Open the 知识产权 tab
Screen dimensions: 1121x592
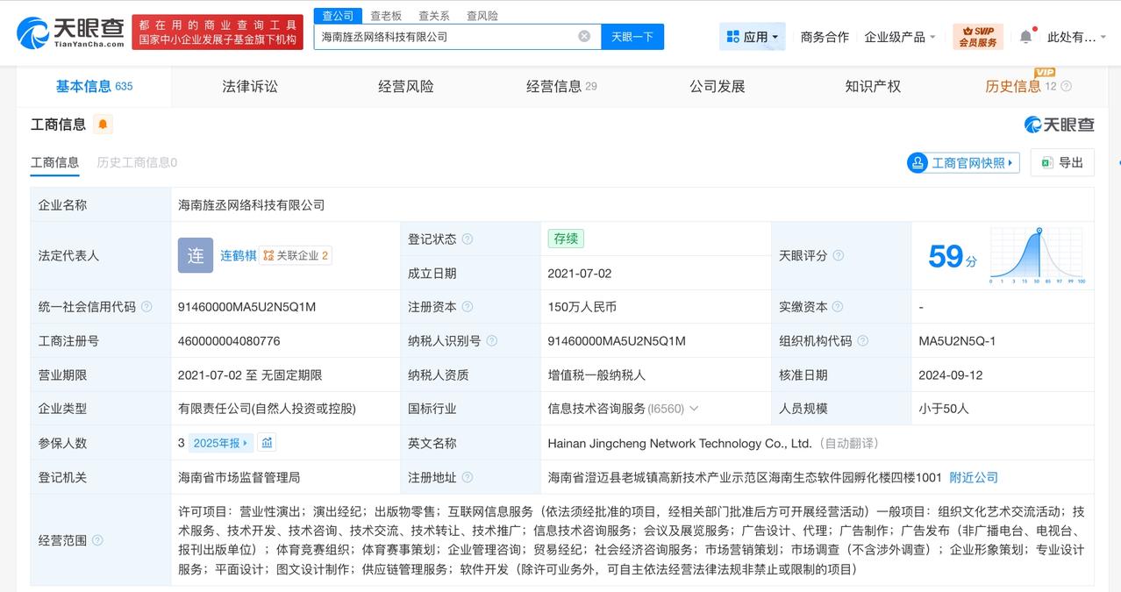click(873, 86)
